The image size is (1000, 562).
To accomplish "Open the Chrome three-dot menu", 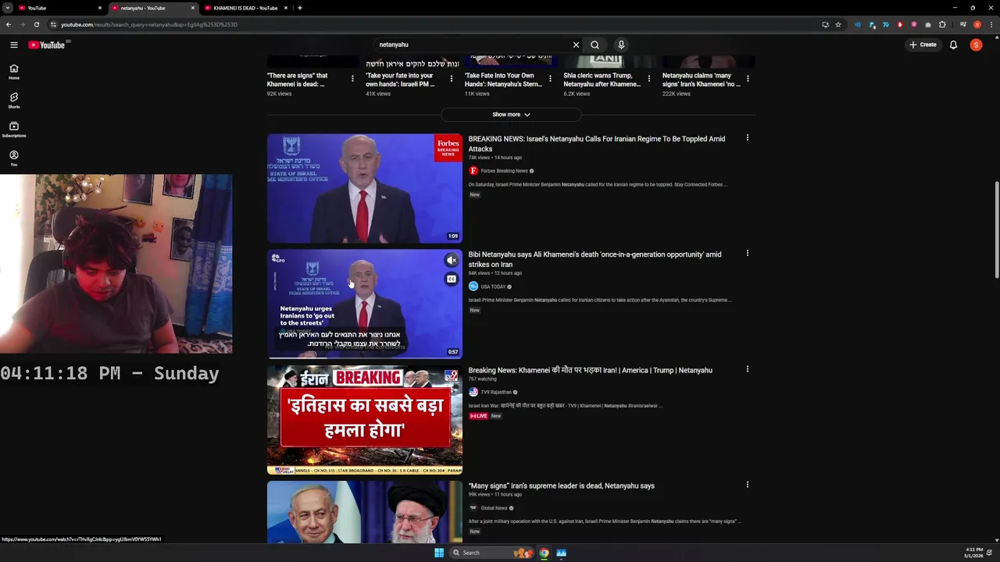I will tap(991, 24).
